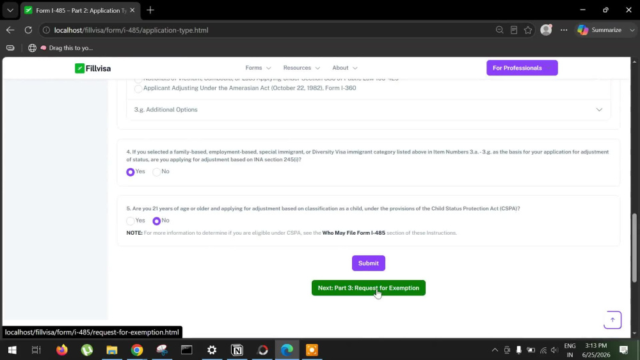
Task: Click the globe icon in bookmarks bar
Action: tap(32, 48)
